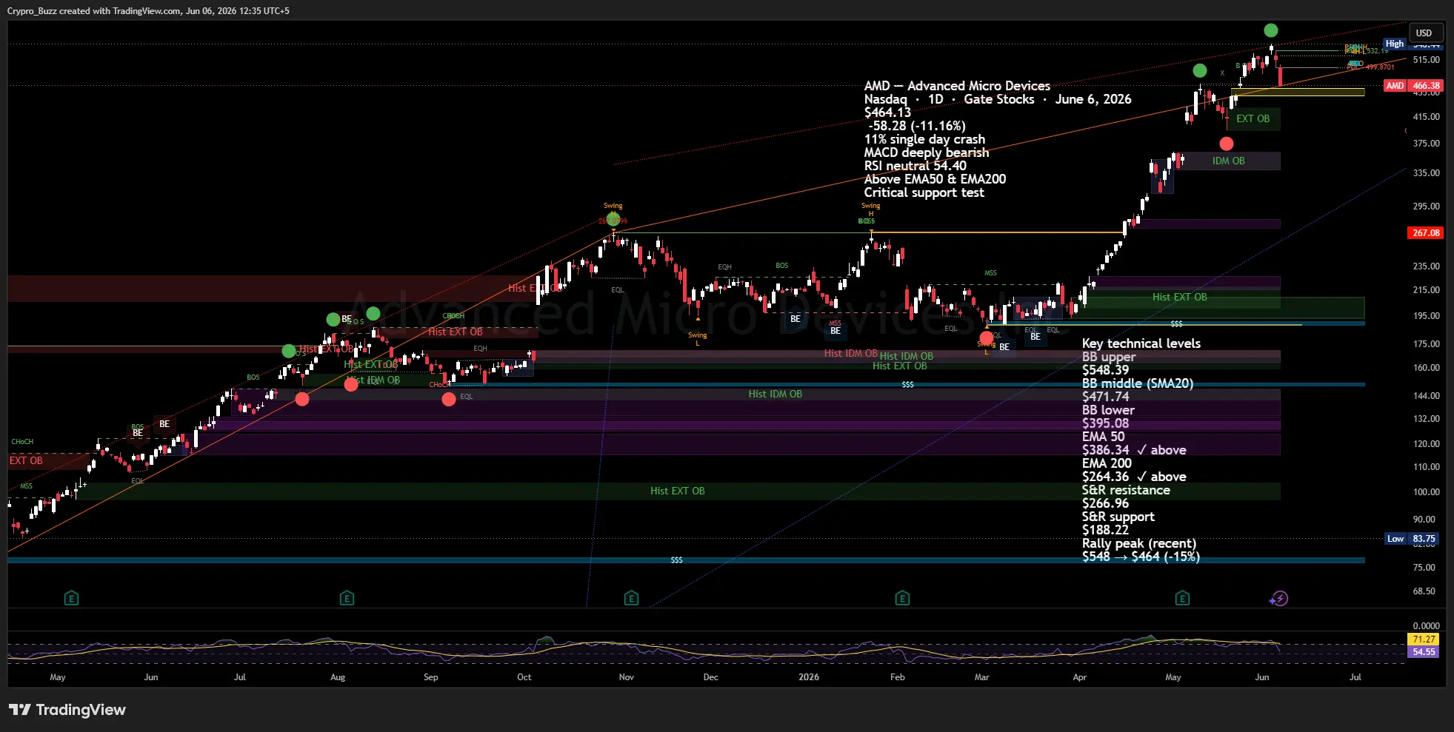Screen dimensions: 1454x732
Task: Click 0.0000 on the indicator scale
Action: 1426,626
